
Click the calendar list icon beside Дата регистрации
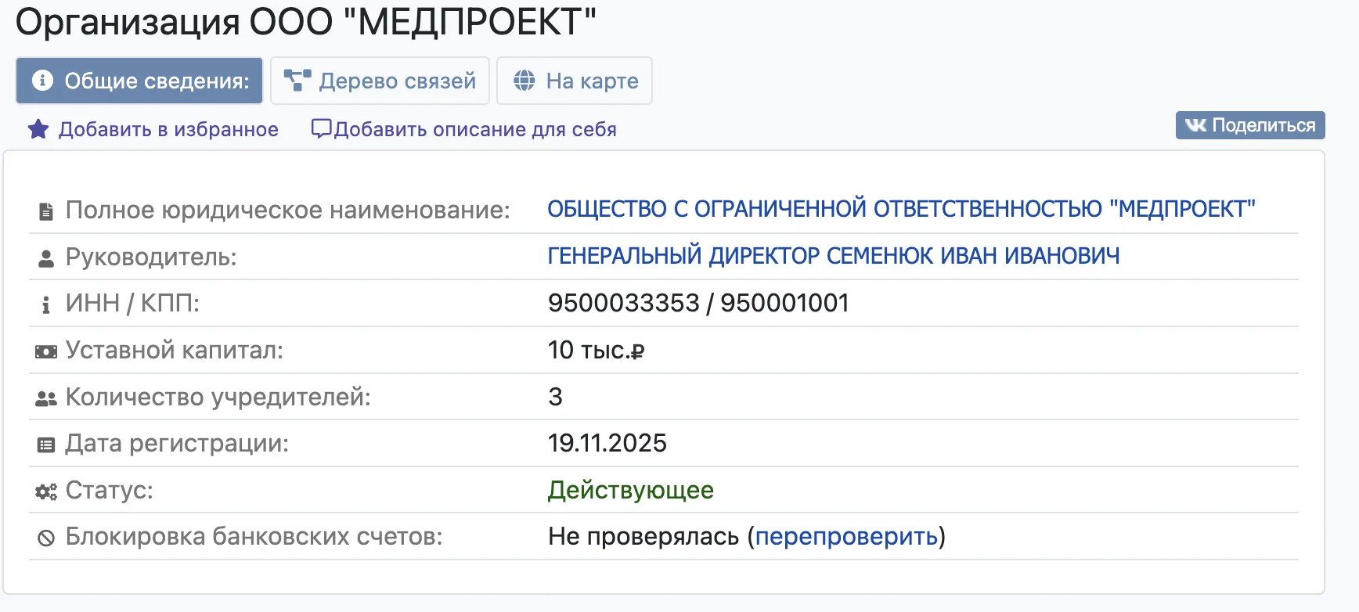[46, 445]
